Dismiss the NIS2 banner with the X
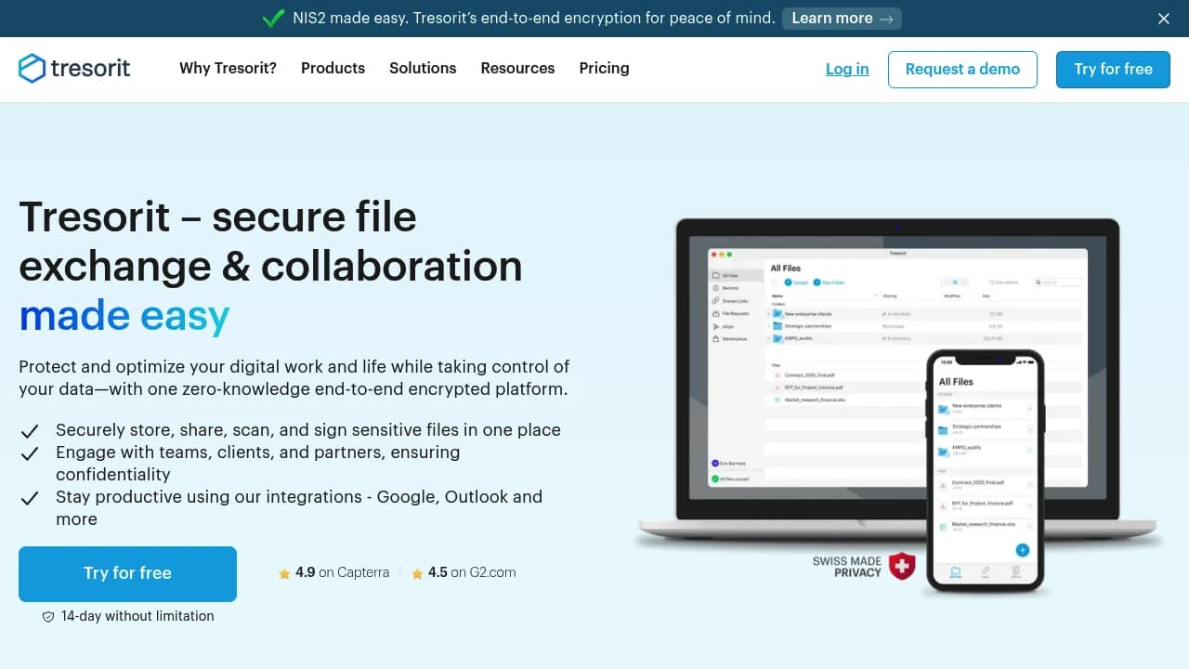 point(1164,19)
